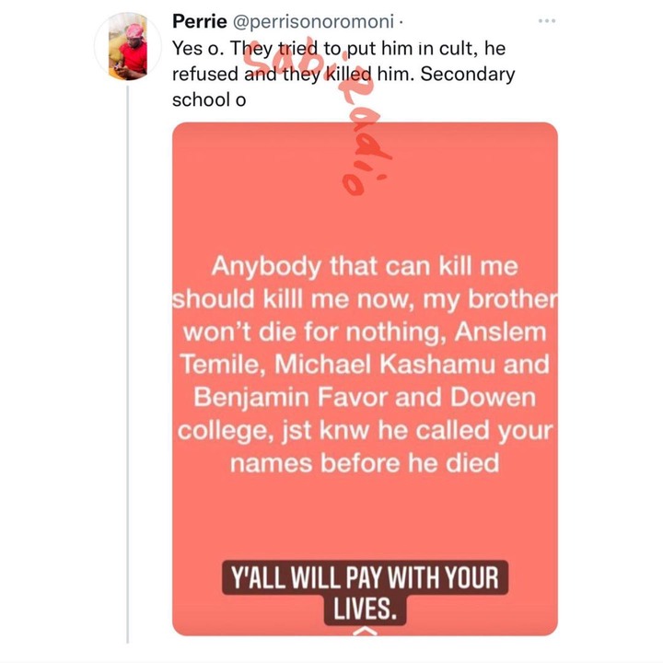
Task: Click the tweet text starting "Yes o."
Action: pos(343,74)
